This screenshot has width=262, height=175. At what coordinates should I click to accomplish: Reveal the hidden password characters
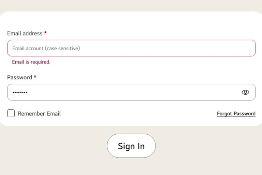245,92
